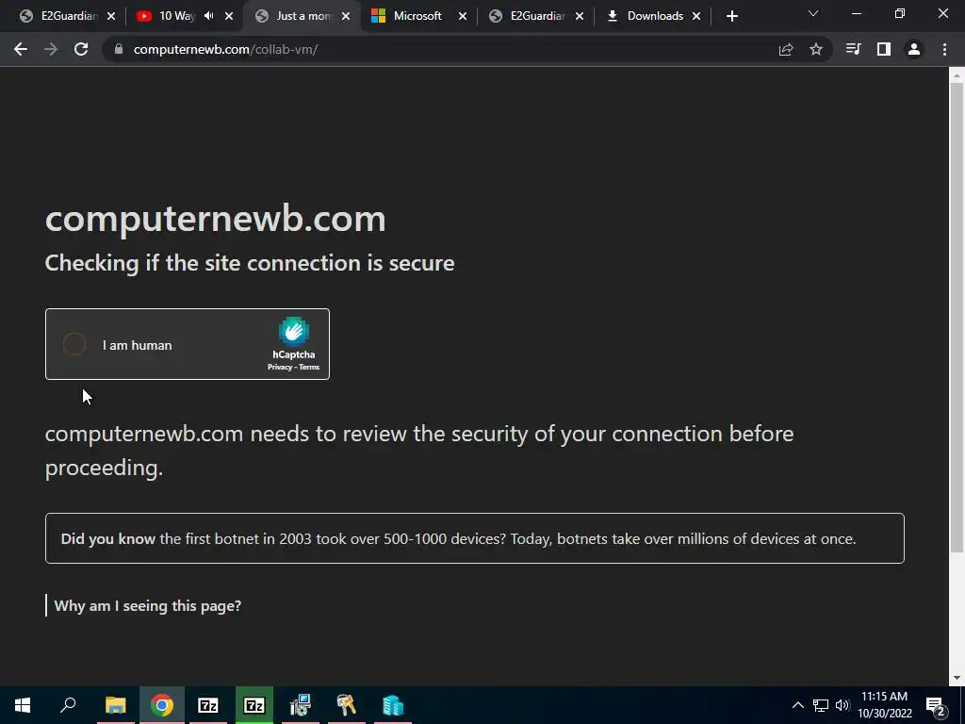Switch to the Microsoft tab

[x=417, y=16]
